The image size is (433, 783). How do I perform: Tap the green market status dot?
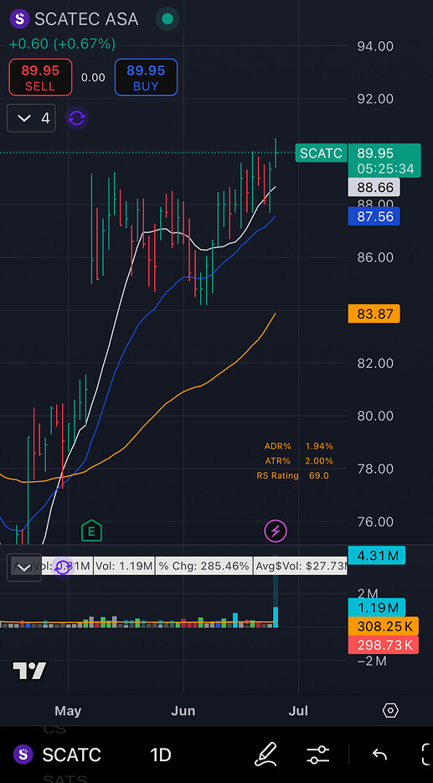(168, 19)
